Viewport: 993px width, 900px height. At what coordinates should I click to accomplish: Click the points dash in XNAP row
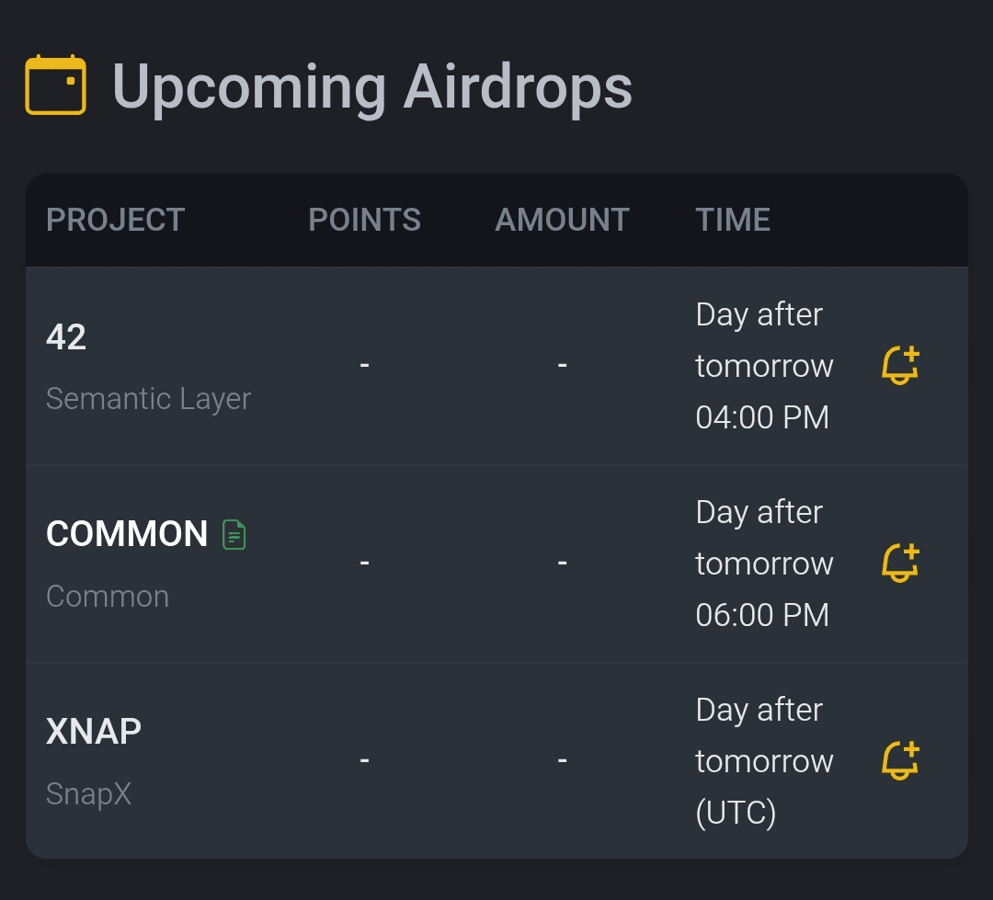point(364,761)
